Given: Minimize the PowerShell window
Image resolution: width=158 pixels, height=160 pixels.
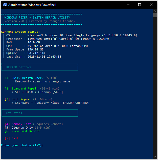Looking at the screenshot, I should (x=128, y=5).
